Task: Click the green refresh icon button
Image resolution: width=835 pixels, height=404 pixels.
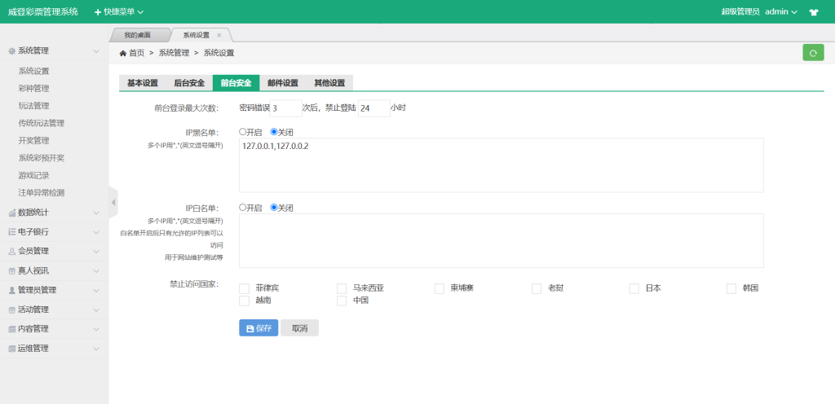Action: pos(813,52)
